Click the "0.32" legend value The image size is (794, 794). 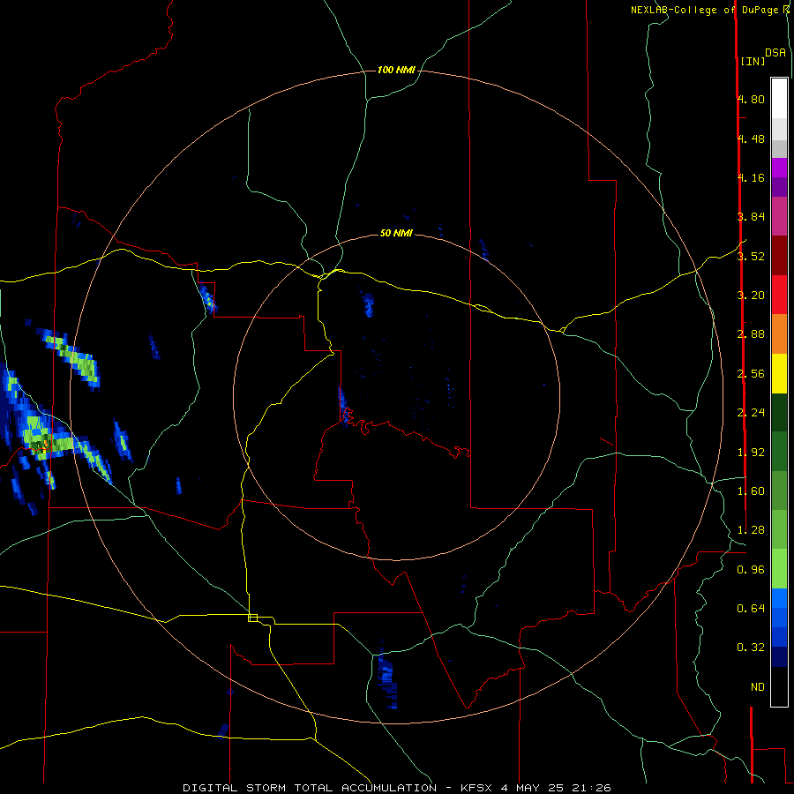751,648
